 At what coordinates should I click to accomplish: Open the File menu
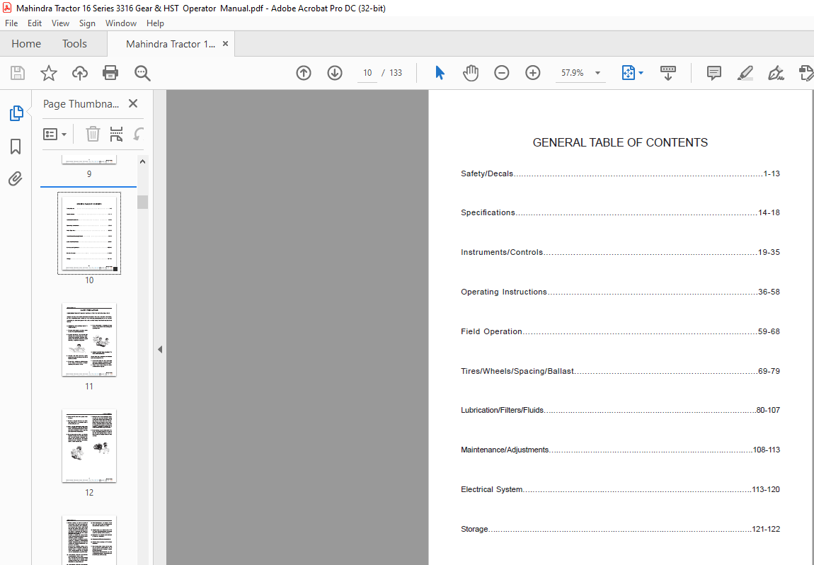[x=11, y=23]
